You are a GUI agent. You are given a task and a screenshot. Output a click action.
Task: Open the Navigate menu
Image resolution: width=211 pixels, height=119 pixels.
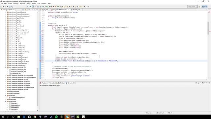[x=22, y=4]
